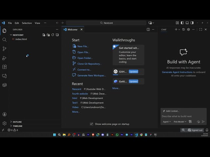Click the Accounts icon in activity bar
The width and height of the screenshot is (210, 157).
click(x=4, y=114)
